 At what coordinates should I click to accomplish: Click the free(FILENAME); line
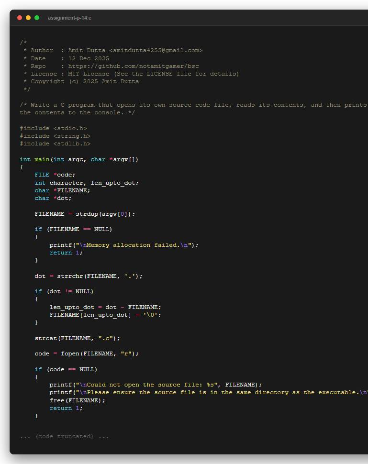(x=77, y=400)
